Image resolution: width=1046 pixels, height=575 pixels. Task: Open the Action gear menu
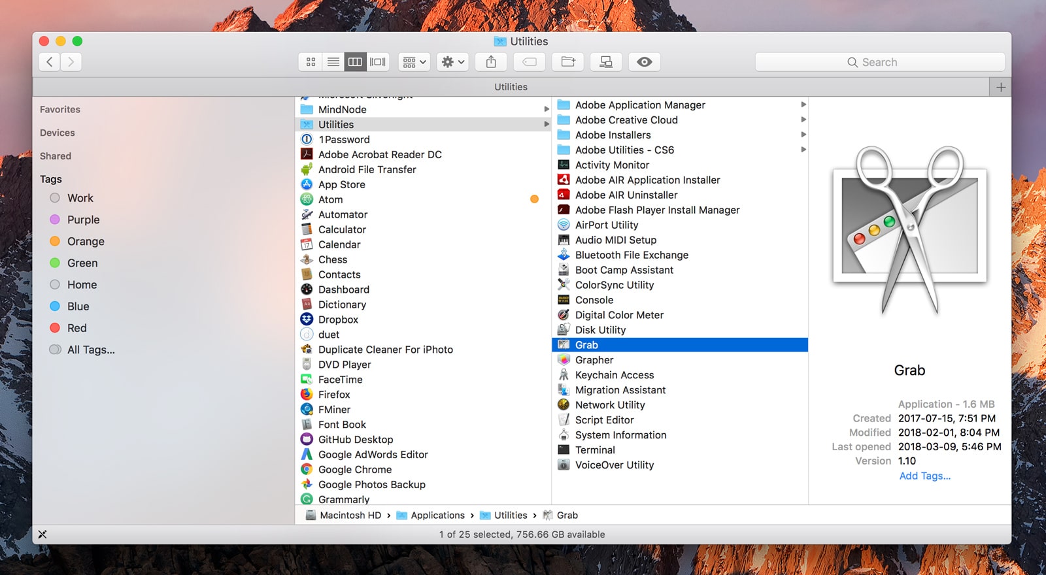pos(453,62)
